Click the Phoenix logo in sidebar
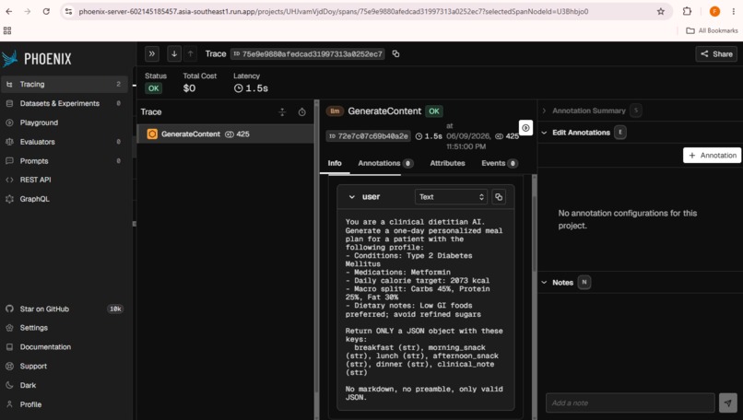This screenshot has width=743, height=420. click(37, 59)
